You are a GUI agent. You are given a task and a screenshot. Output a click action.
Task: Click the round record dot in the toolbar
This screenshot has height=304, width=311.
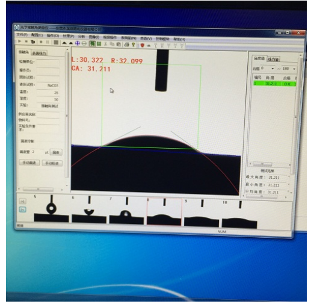[41, 42]
